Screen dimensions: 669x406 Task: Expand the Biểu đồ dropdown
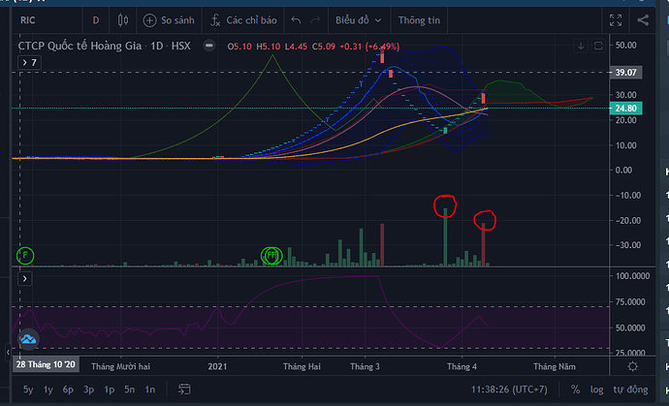click(358, 19)
